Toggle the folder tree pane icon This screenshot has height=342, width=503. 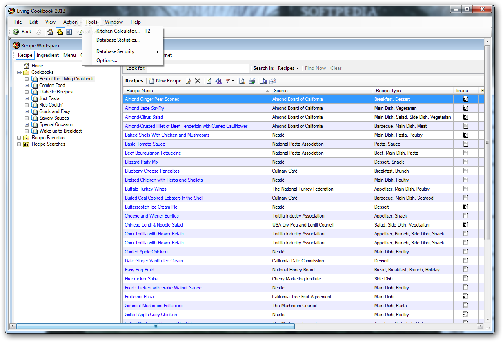point(60,32)
